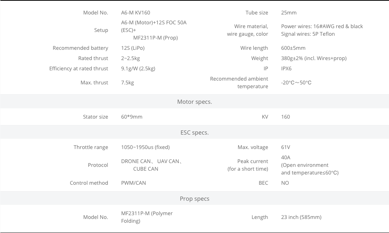The width and height of the screenshot is (389, 233).
Task: Select the -20°C~50°C temperature range
Action: pos(296,83)
